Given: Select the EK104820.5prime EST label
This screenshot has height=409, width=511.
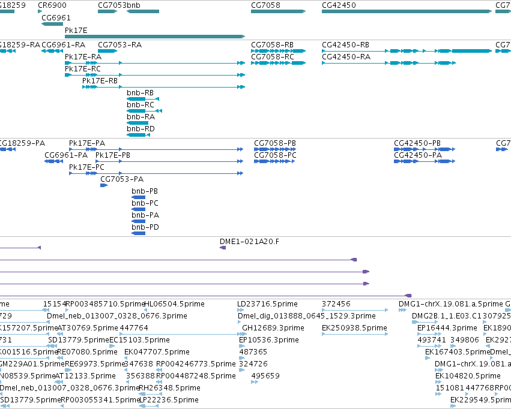Looking at the screenshot, I should pos(468,376).
